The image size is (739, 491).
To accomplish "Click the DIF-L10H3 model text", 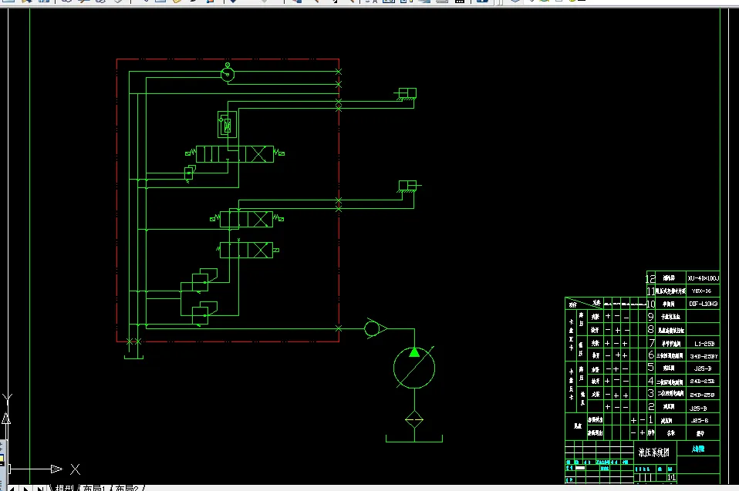I will click(x=704, y=304).
